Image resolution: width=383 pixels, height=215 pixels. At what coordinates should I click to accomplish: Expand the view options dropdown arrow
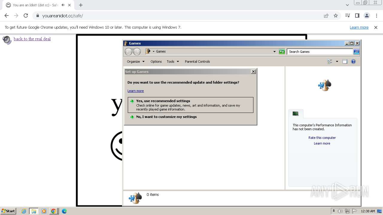(337, 62)
